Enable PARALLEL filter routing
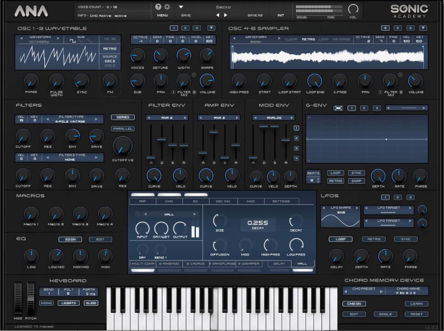 pyautogui.click(x=123, y=128)
